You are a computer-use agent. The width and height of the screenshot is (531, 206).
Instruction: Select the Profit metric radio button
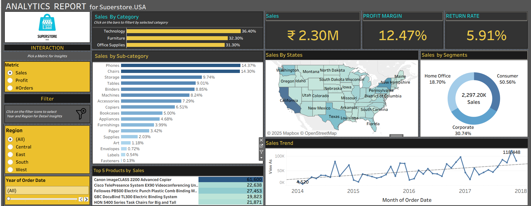[x=10, y=81]
